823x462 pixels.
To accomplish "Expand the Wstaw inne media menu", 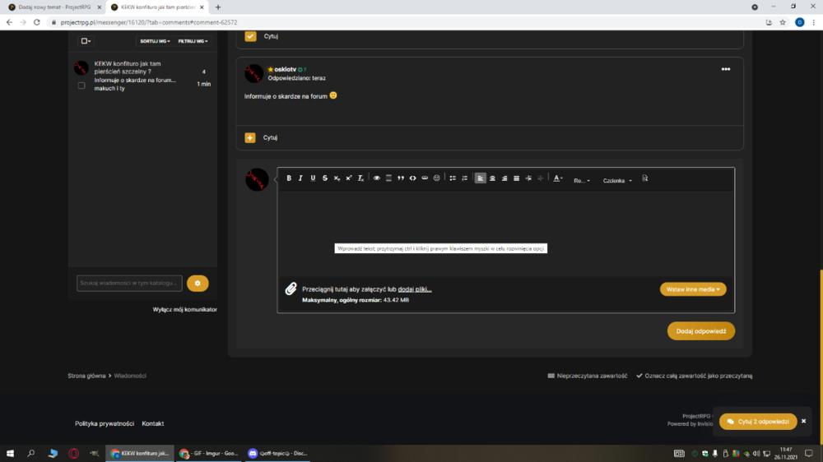I will click(x=693, y=289).
